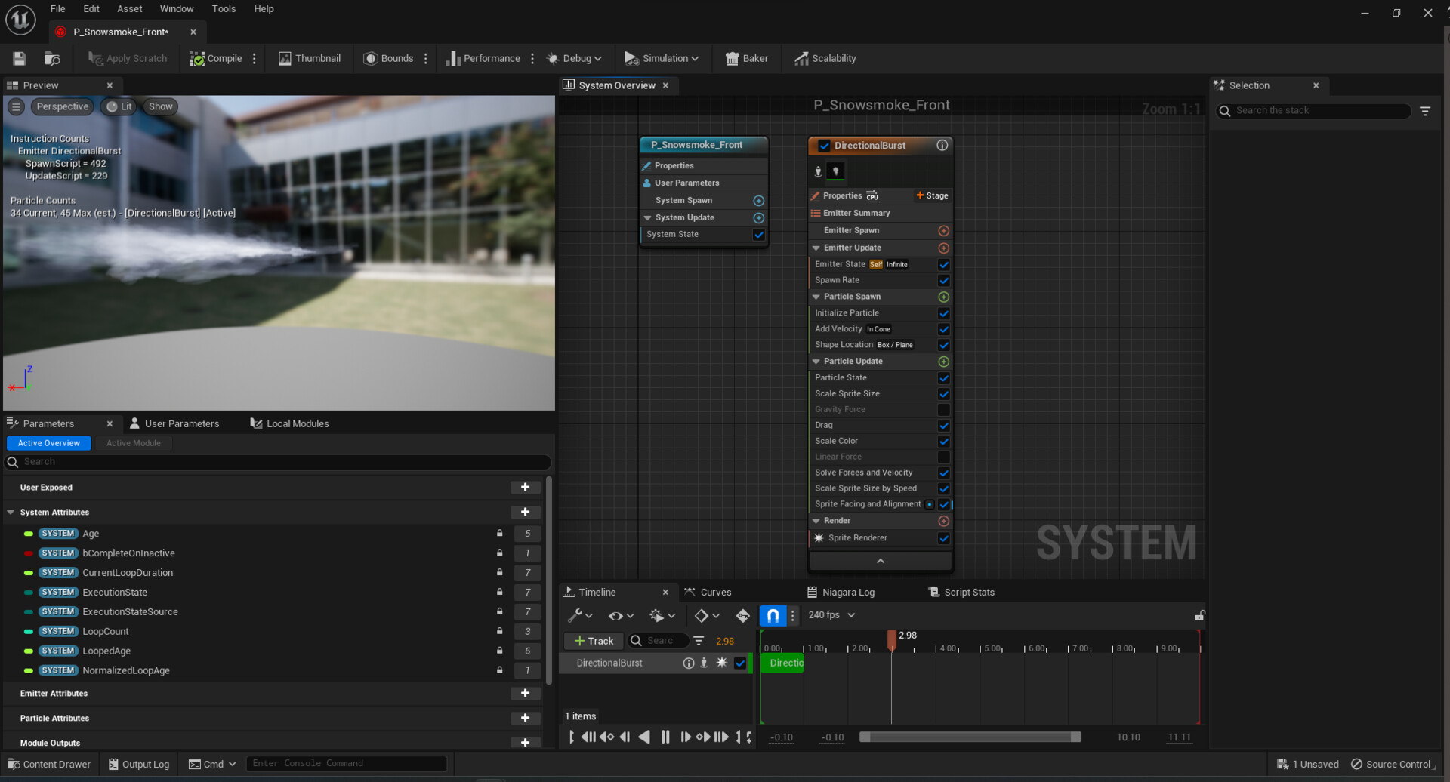Open the Baker tool

coord(746,58)
